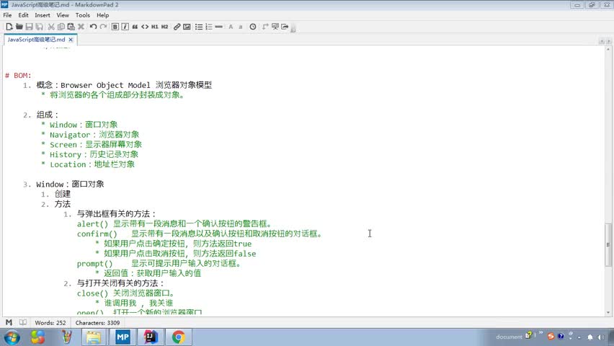Open the File menu
Screen dimensions: 614x346
pos(7,15)
